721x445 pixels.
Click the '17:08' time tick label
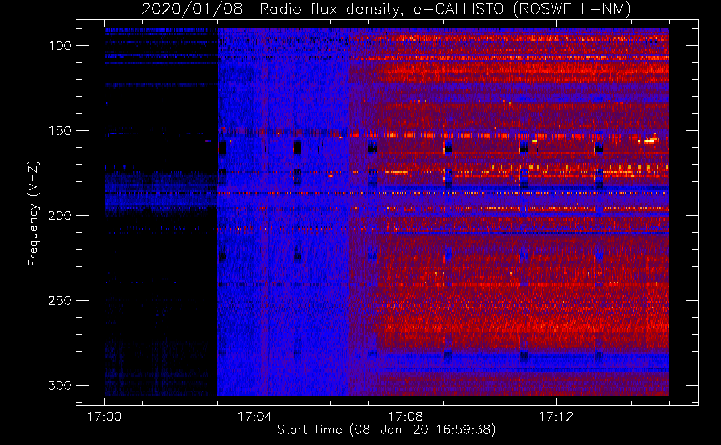point(406,417)
